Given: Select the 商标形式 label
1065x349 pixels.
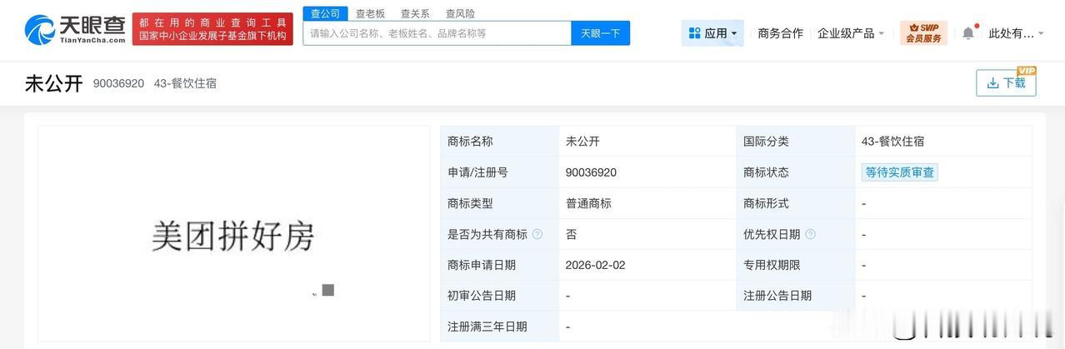Looking at the screenshot, I should [766, 203].
